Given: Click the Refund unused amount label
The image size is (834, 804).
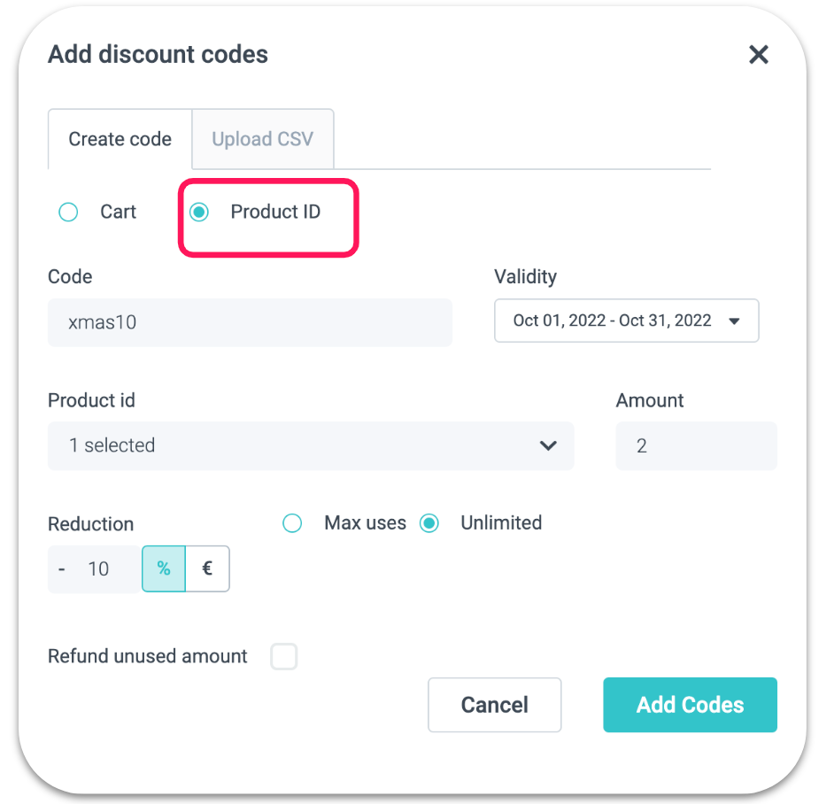Looking at the screenshot, I should (148, 657).
